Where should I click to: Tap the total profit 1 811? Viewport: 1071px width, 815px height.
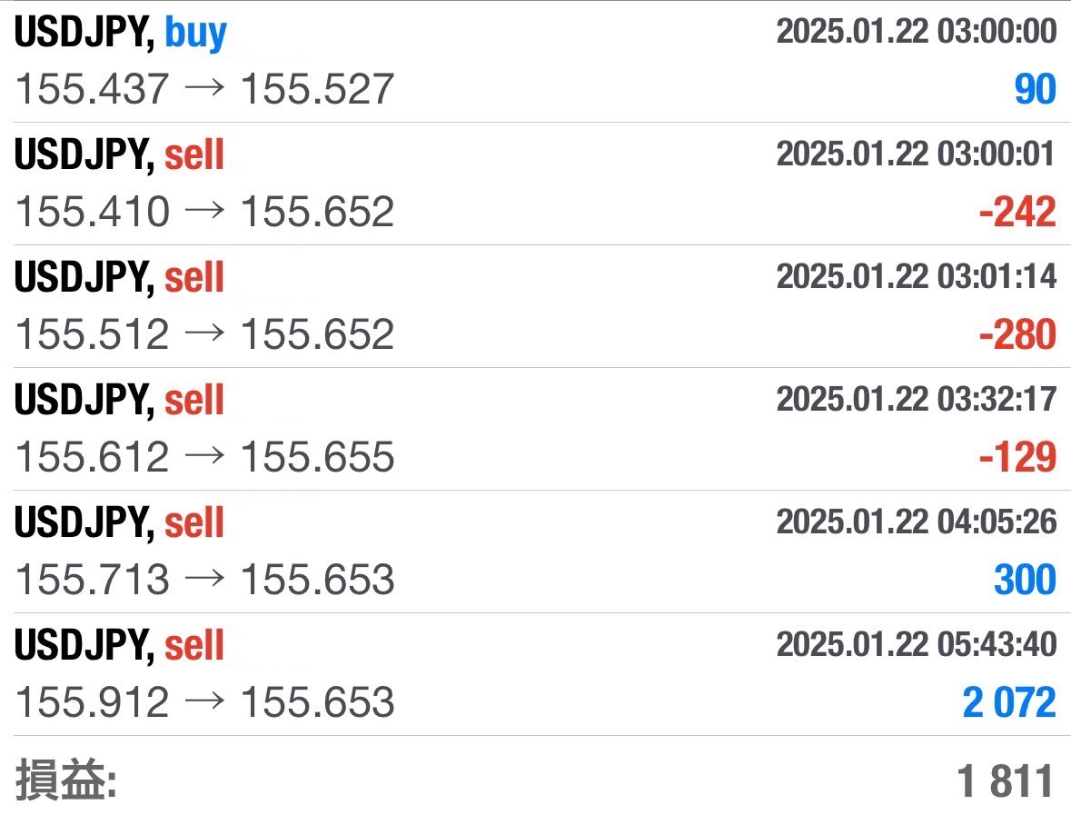point(1007,780)
